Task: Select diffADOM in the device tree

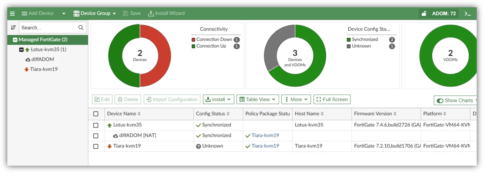Action: 43,59
